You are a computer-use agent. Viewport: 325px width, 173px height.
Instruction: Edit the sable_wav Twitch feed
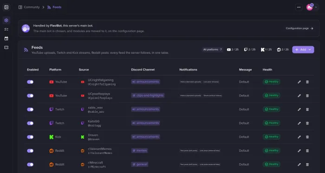299,109
